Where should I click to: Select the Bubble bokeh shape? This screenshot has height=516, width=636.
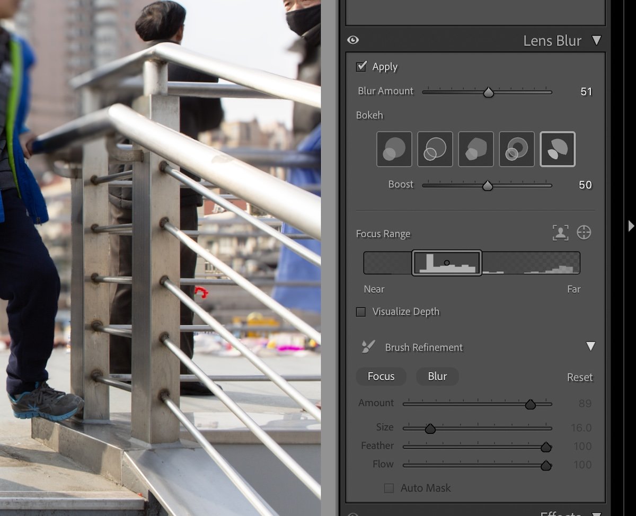click(435, 149)
